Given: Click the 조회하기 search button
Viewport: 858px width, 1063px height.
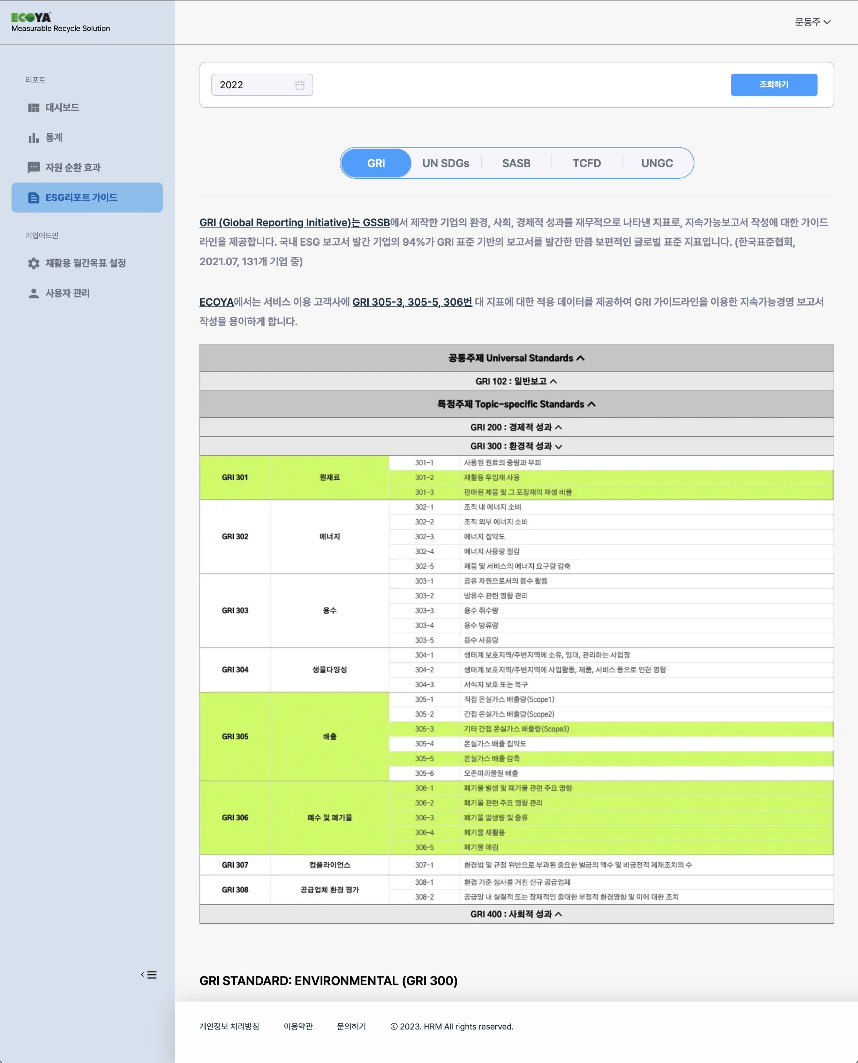Looking at the screenshot, I should click(x=774, y=84).
